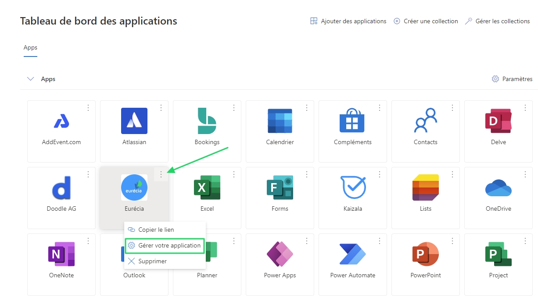This screenshot has height=297, width=538.
Task: Open the Contacts tile three-dot menu
Action: pos(452,108)
